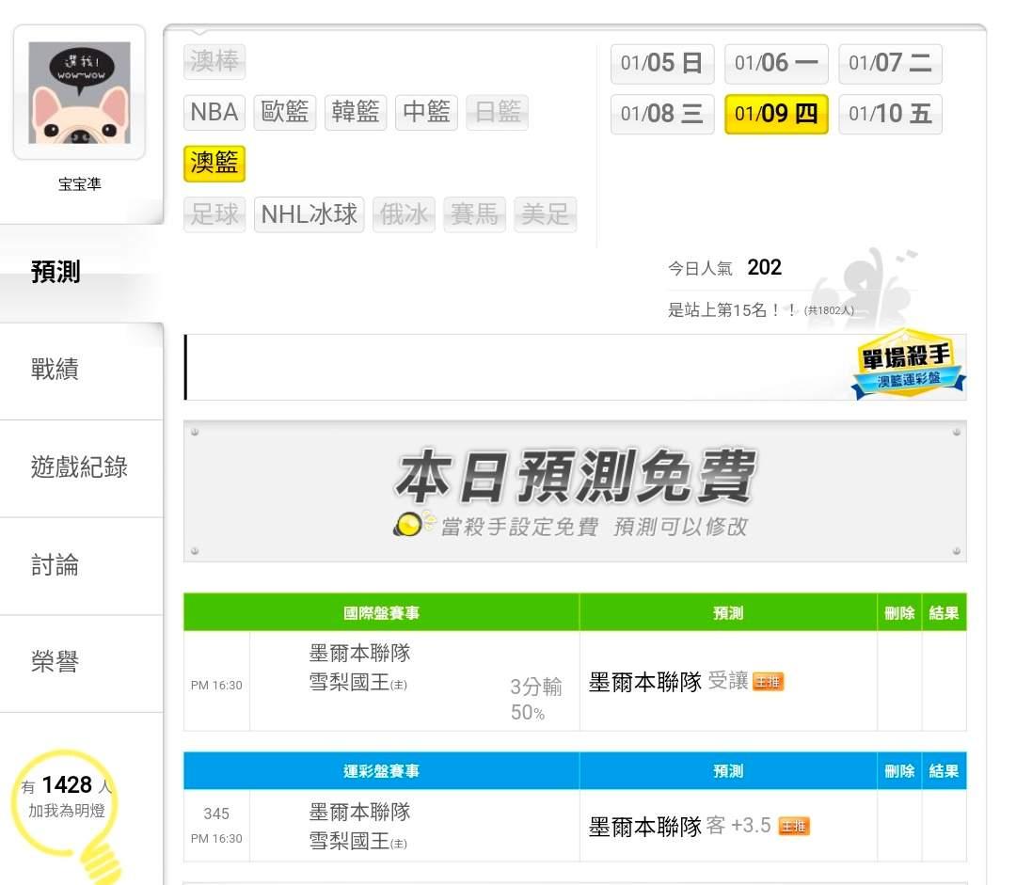The height and width of the screenshot is (885, 1016).
Task: Select the 中籃 sport filter
Action: tap(426, 112)
